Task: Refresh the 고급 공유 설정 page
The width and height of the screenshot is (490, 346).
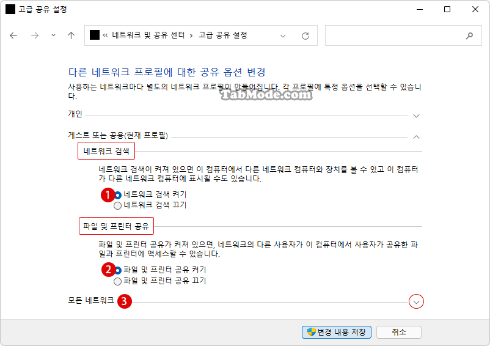Action: click(x=305, y=36)
